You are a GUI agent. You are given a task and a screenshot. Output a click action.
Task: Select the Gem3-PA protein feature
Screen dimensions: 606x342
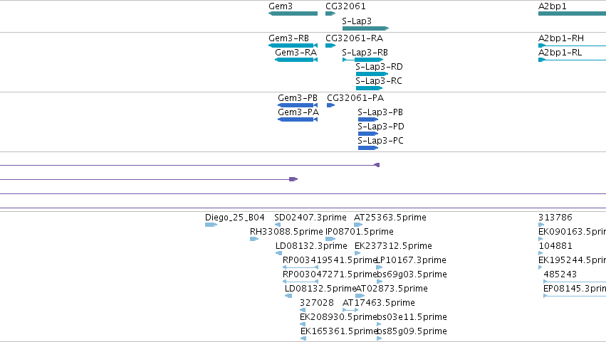coord(298,119)
